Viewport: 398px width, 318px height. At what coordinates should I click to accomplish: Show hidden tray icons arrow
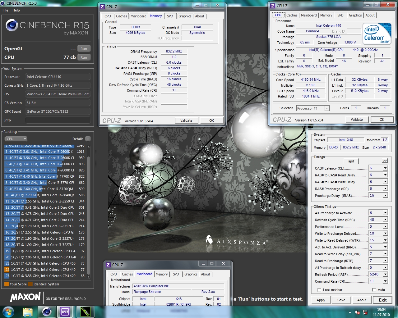point(350,312)
